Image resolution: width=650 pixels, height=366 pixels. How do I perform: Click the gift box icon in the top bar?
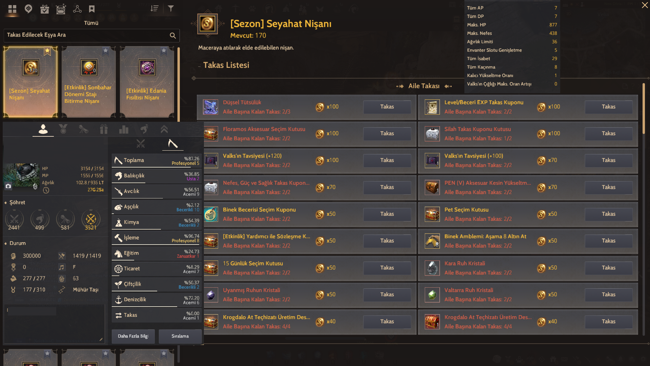(45, 9)
